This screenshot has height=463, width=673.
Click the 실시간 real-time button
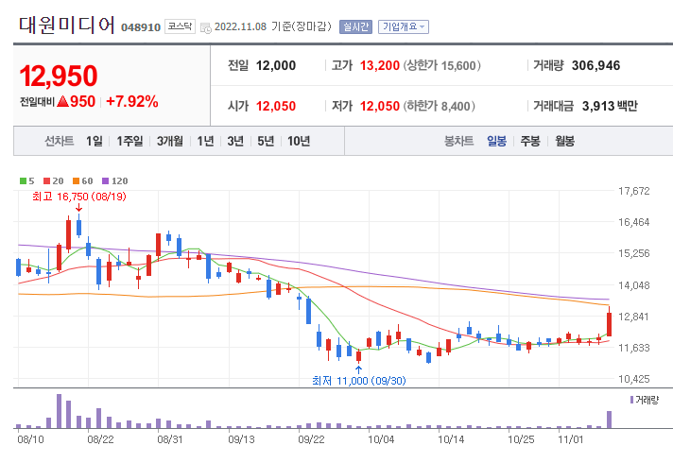355,26
